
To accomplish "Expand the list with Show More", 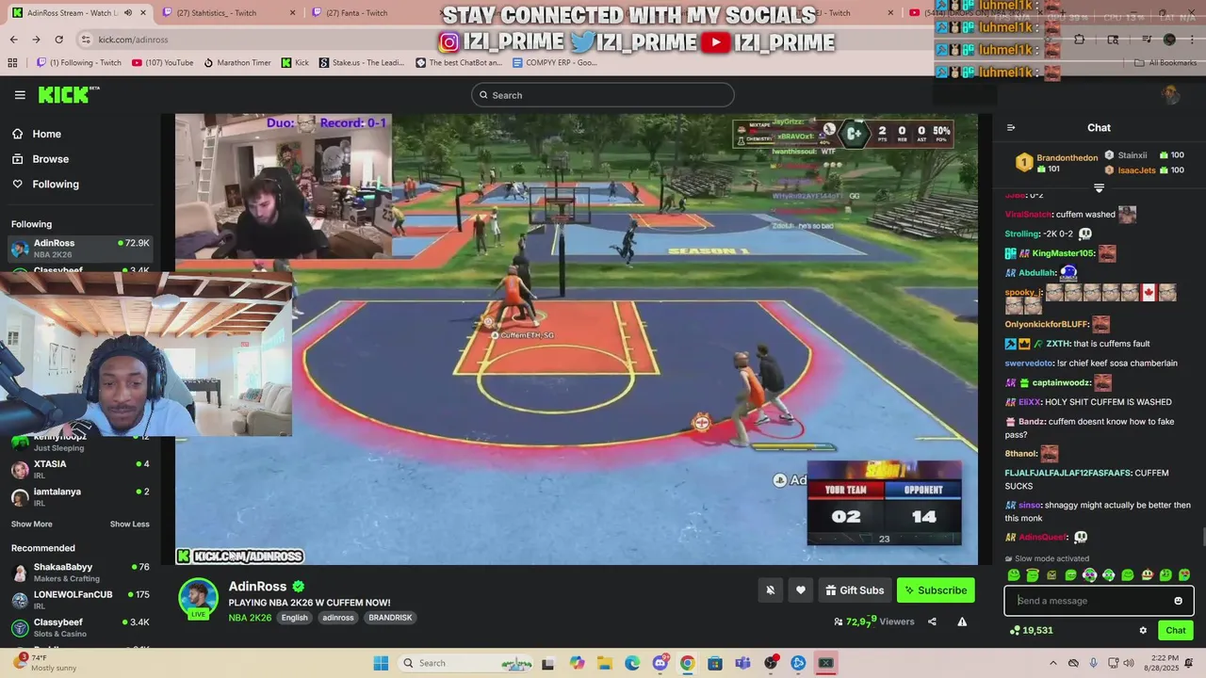I will coord(32,525).
